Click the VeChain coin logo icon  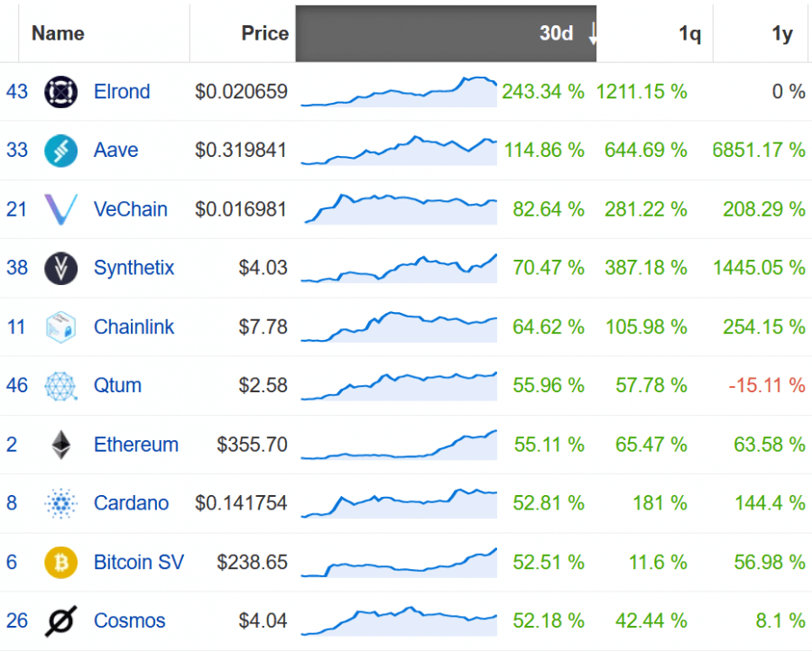coord(60,209)
